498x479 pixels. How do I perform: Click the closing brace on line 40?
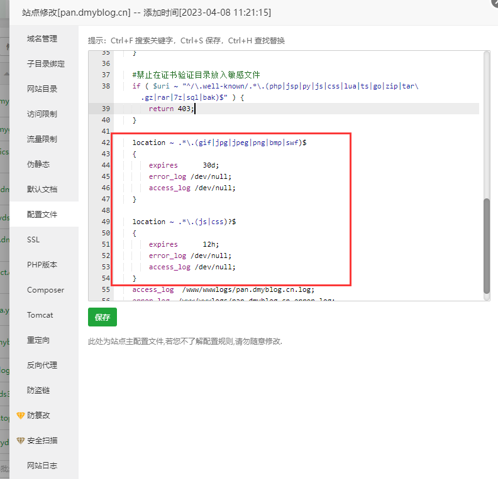click(x=135, y=120)
